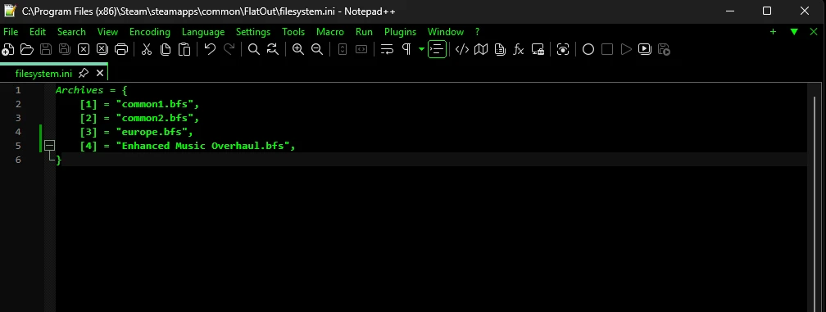Close the filesystem.ini tab with its X
Image resolution: width=826 pixels, height=312 pixels.
(100, 73)
